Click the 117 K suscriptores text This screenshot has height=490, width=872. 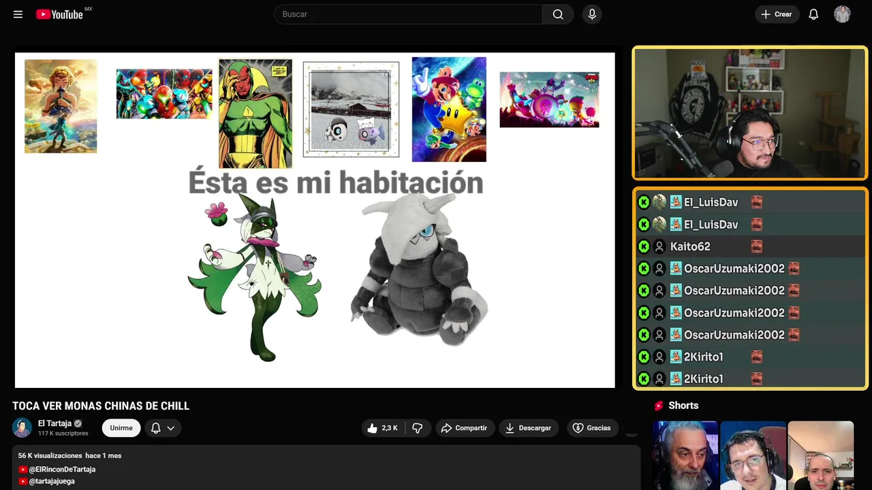coord(63,434)
